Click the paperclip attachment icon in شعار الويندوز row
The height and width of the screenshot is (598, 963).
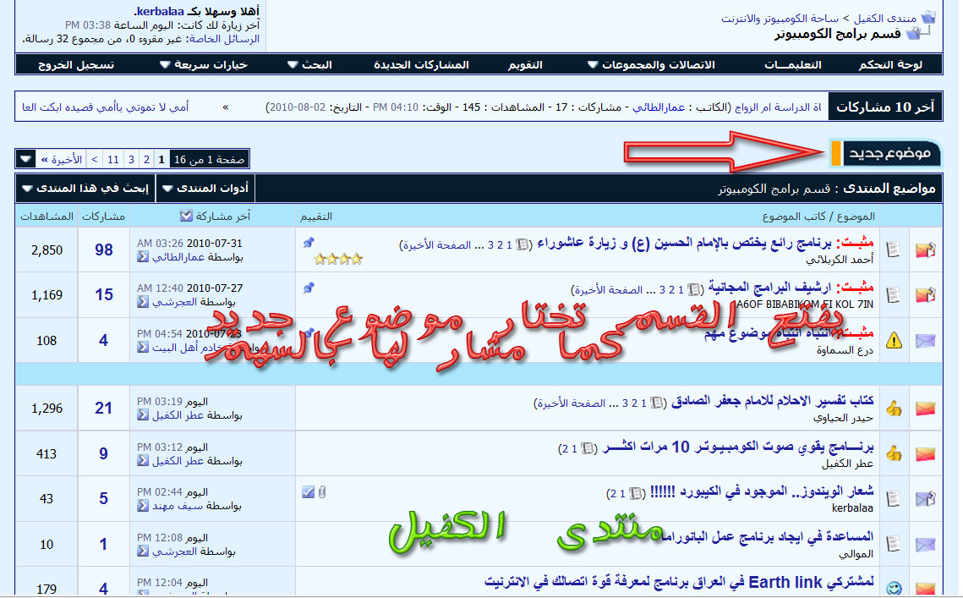coord(321,491)
